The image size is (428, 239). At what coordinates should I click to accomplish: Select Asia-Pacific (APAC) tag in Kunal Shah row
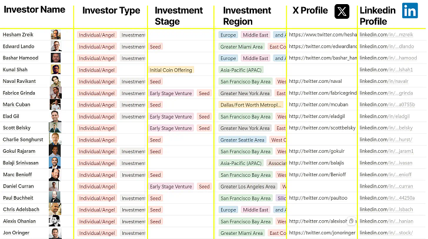tap(241, 70)
